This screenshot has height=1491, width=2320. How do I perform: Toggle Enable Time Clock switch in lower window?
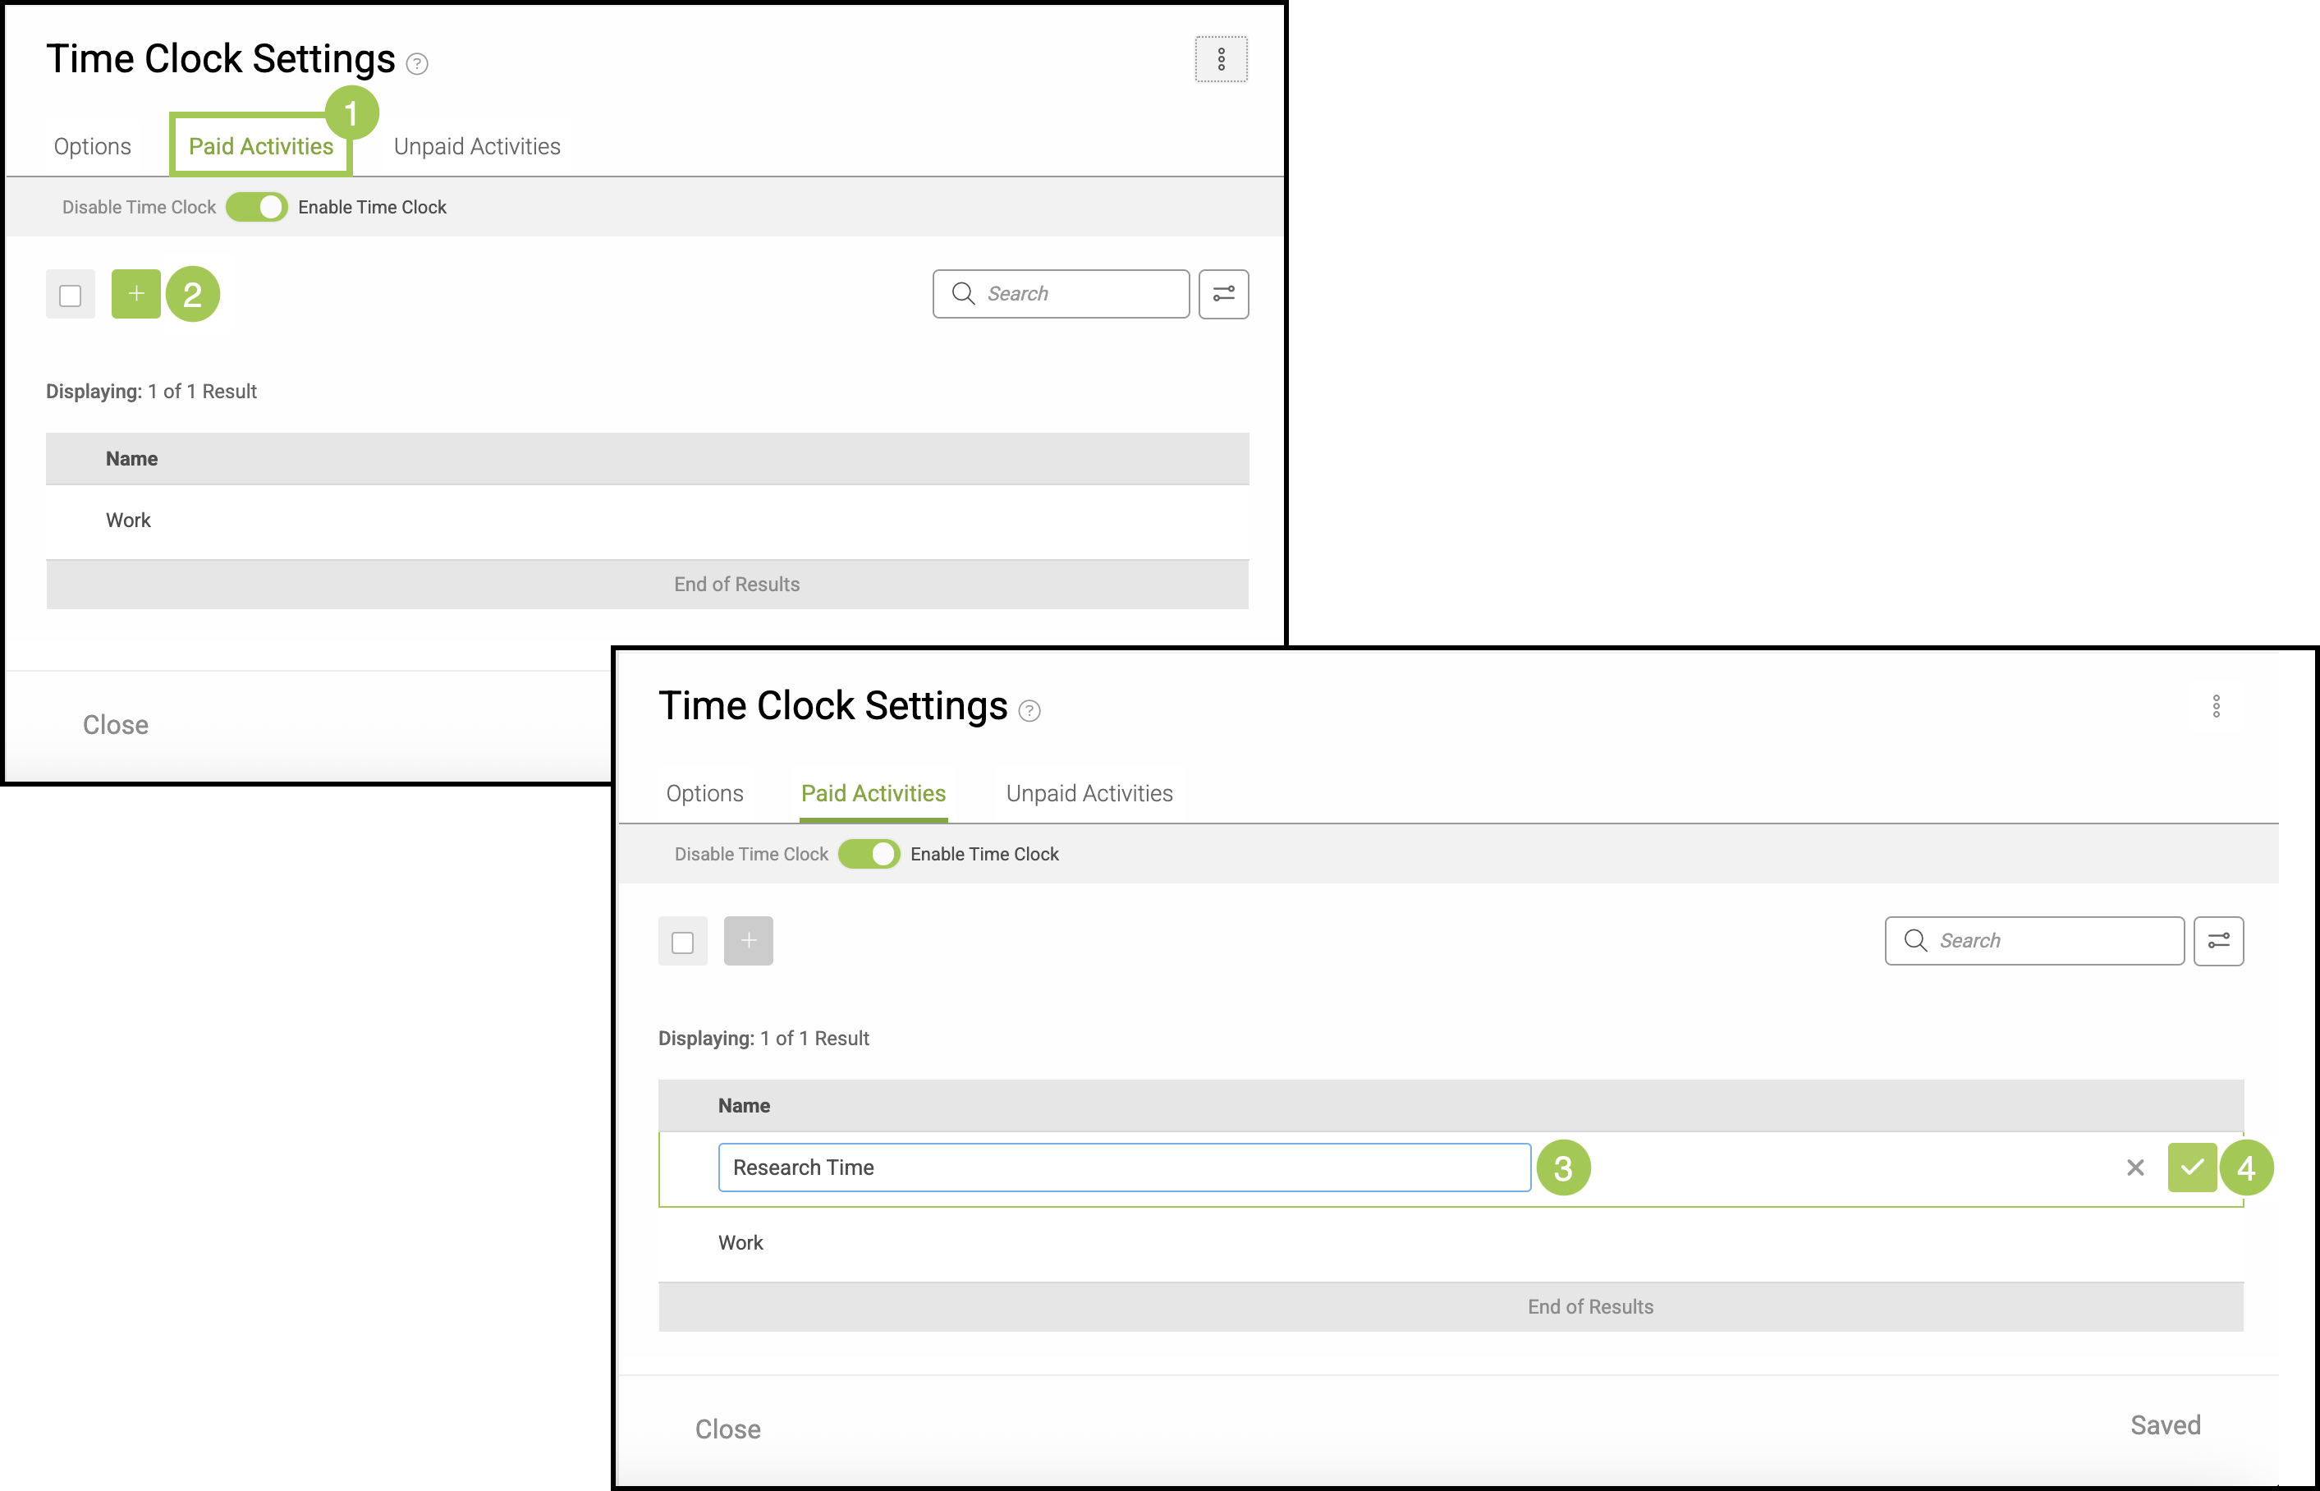869,853
